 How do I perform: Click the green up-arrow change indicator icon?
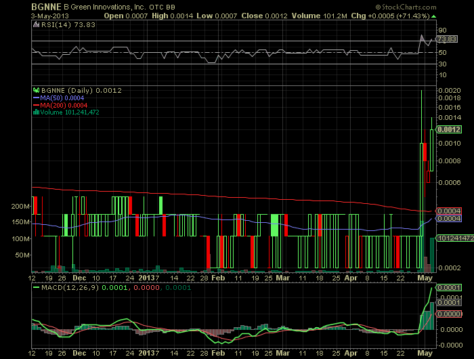[x=434, y=16]
